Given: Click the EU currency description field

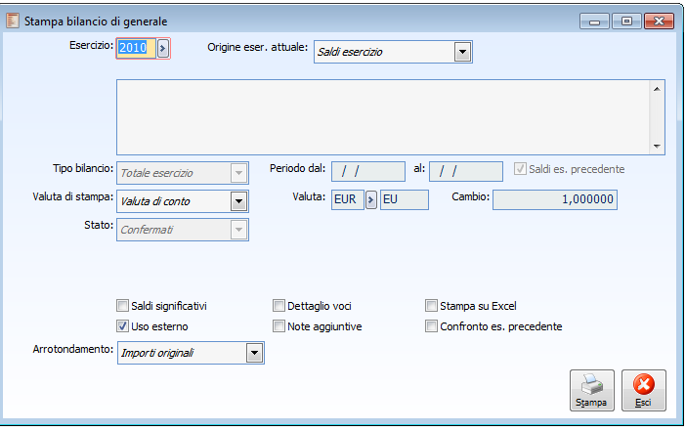Looking at the screenshot, I should (x=405, y=199).
